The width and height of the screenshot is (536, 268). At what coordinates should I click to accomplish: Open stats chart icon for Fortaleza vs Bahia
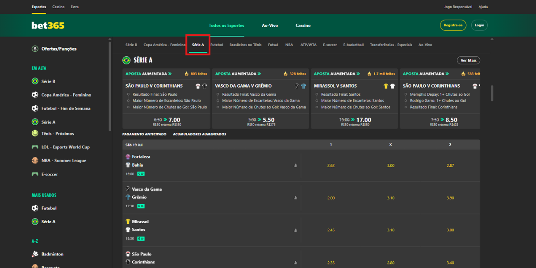(x=295, y=165)
